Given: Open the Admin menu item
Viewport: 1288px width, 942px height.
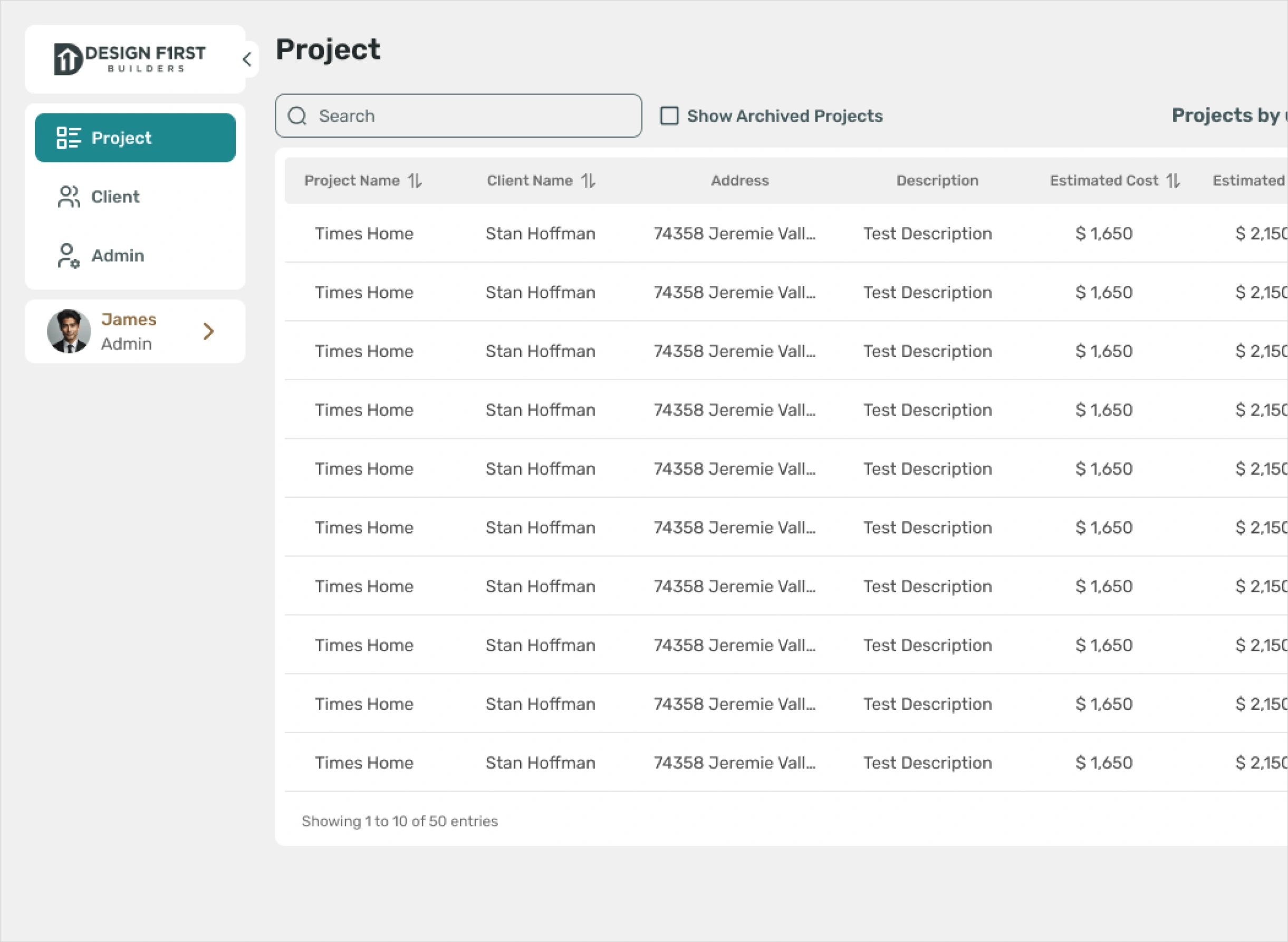Looking at the screenshot, I should [118, 255].
